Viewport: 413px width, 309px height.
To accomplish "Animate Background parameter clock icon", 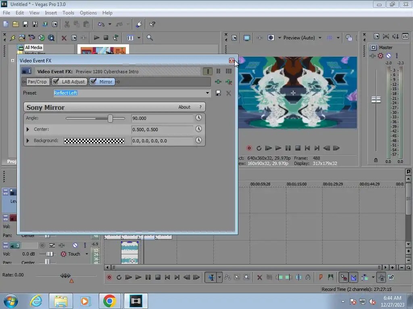I will (198, 140).
